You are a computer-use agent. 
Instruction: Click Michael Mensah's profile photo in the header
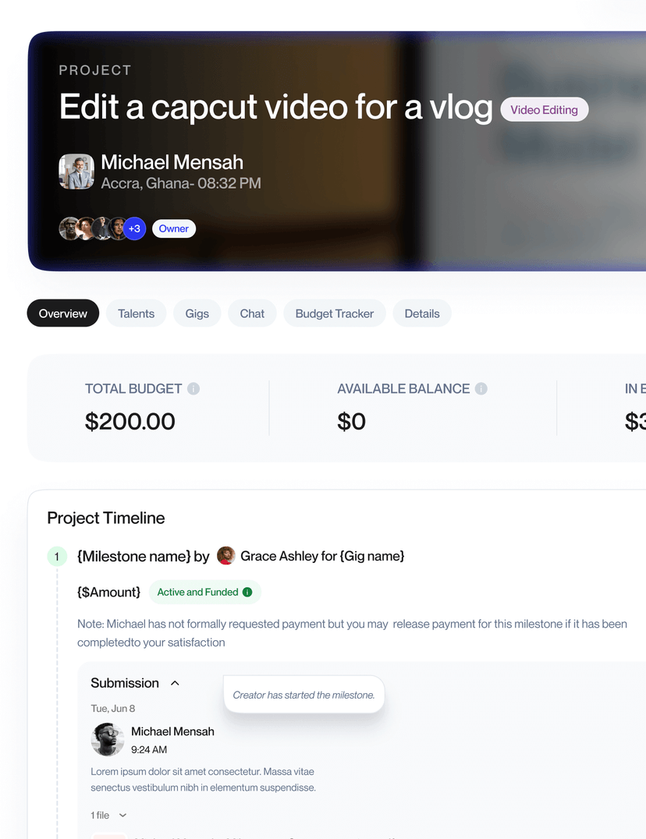[76, 172]
